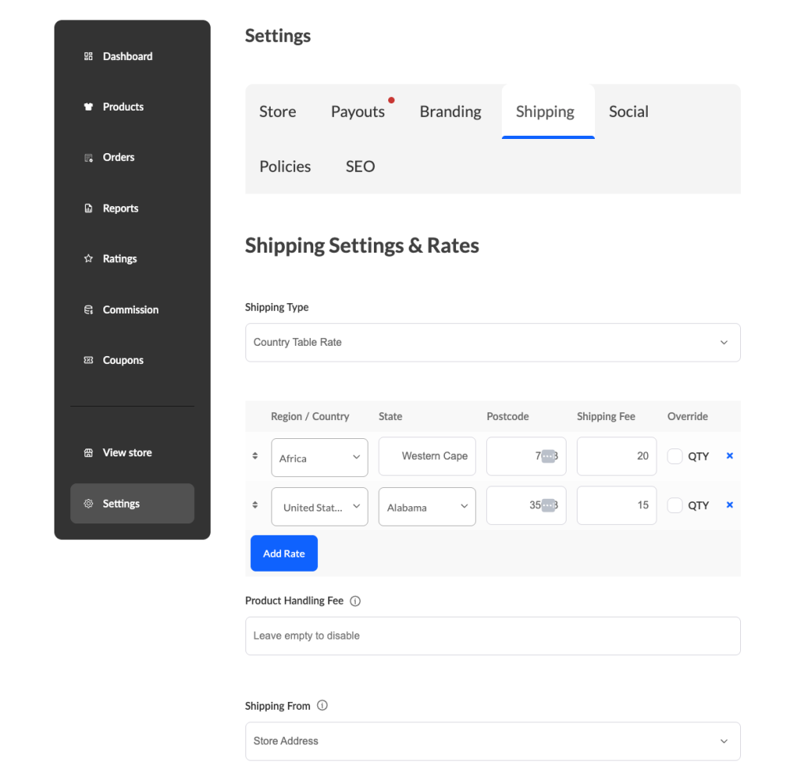Remove the Africa shipping rate row
The image size is (808, 784).
(x=730, y=456)
